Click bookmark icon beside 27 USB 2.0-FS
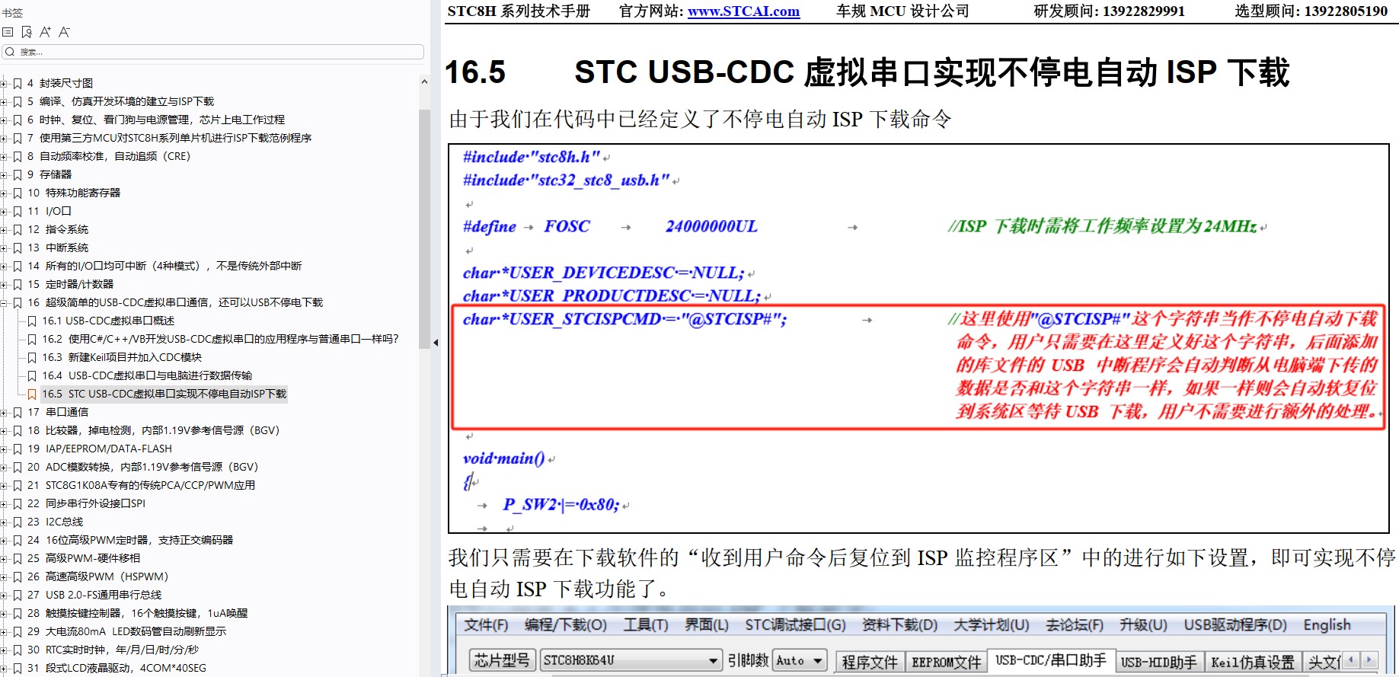 pos(18,595)
